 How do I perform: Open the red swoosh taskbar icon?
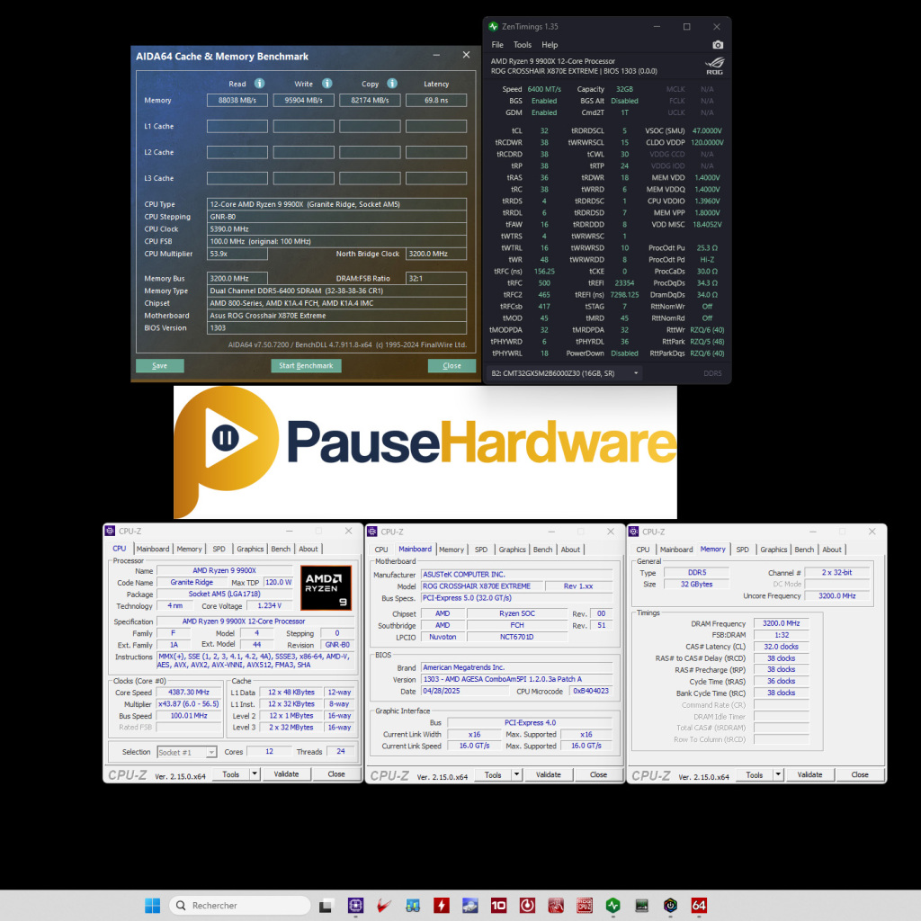tap(384, 905)
